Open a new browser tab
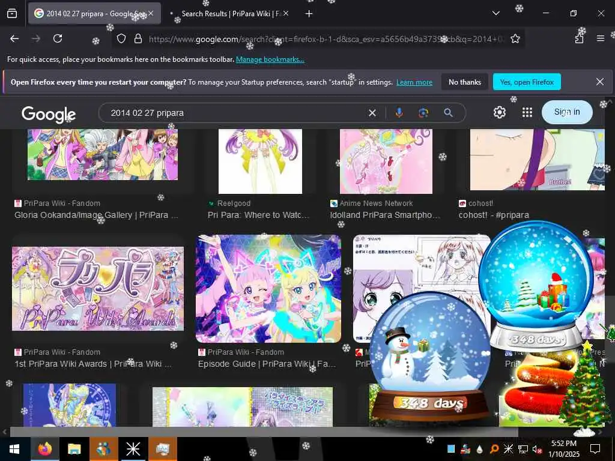Image resolution: width=615 pixels, height=461 pixels. tap(309, 14)
